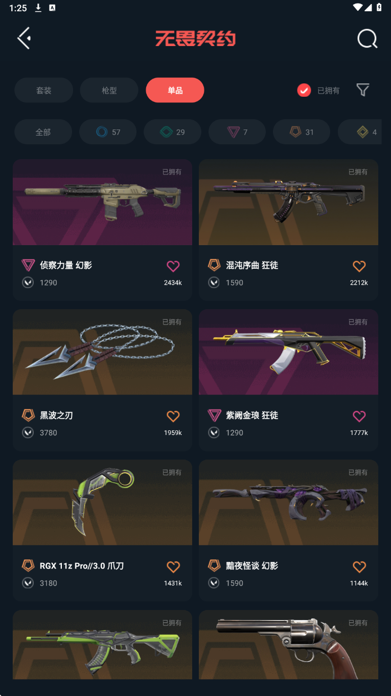
Task: Favorite 混沌序曲 狂徒 with heart icon
Action: coord(359,266)
